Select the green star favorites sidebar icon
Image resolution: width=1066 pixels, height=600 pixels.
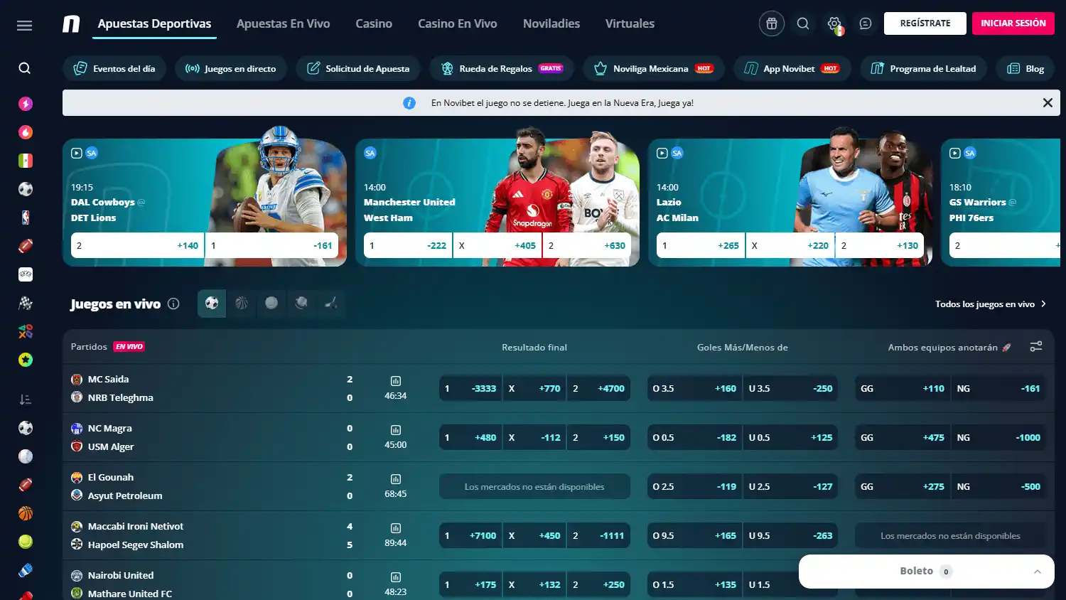click(26, 360)
